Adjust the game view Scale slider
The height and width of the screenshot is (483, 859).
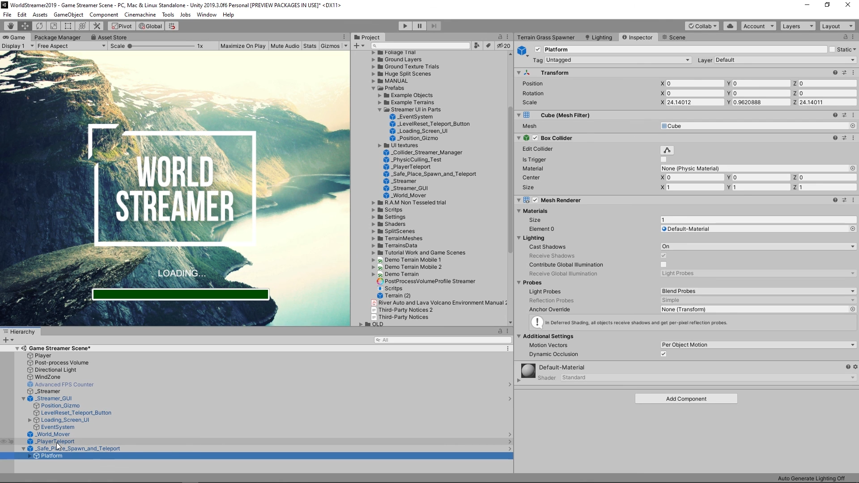[x=130, y=46]
